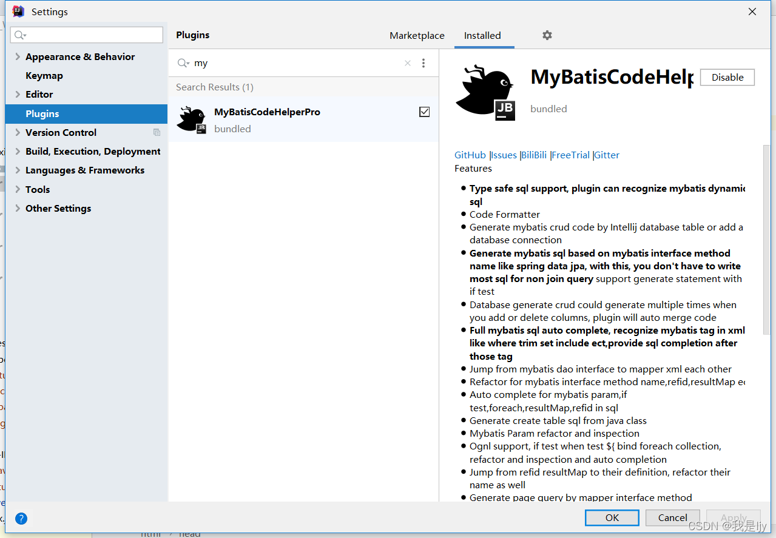
Task: Click the MyBatisCodeHelper title in details pane
Action: (x=612, y=77)
